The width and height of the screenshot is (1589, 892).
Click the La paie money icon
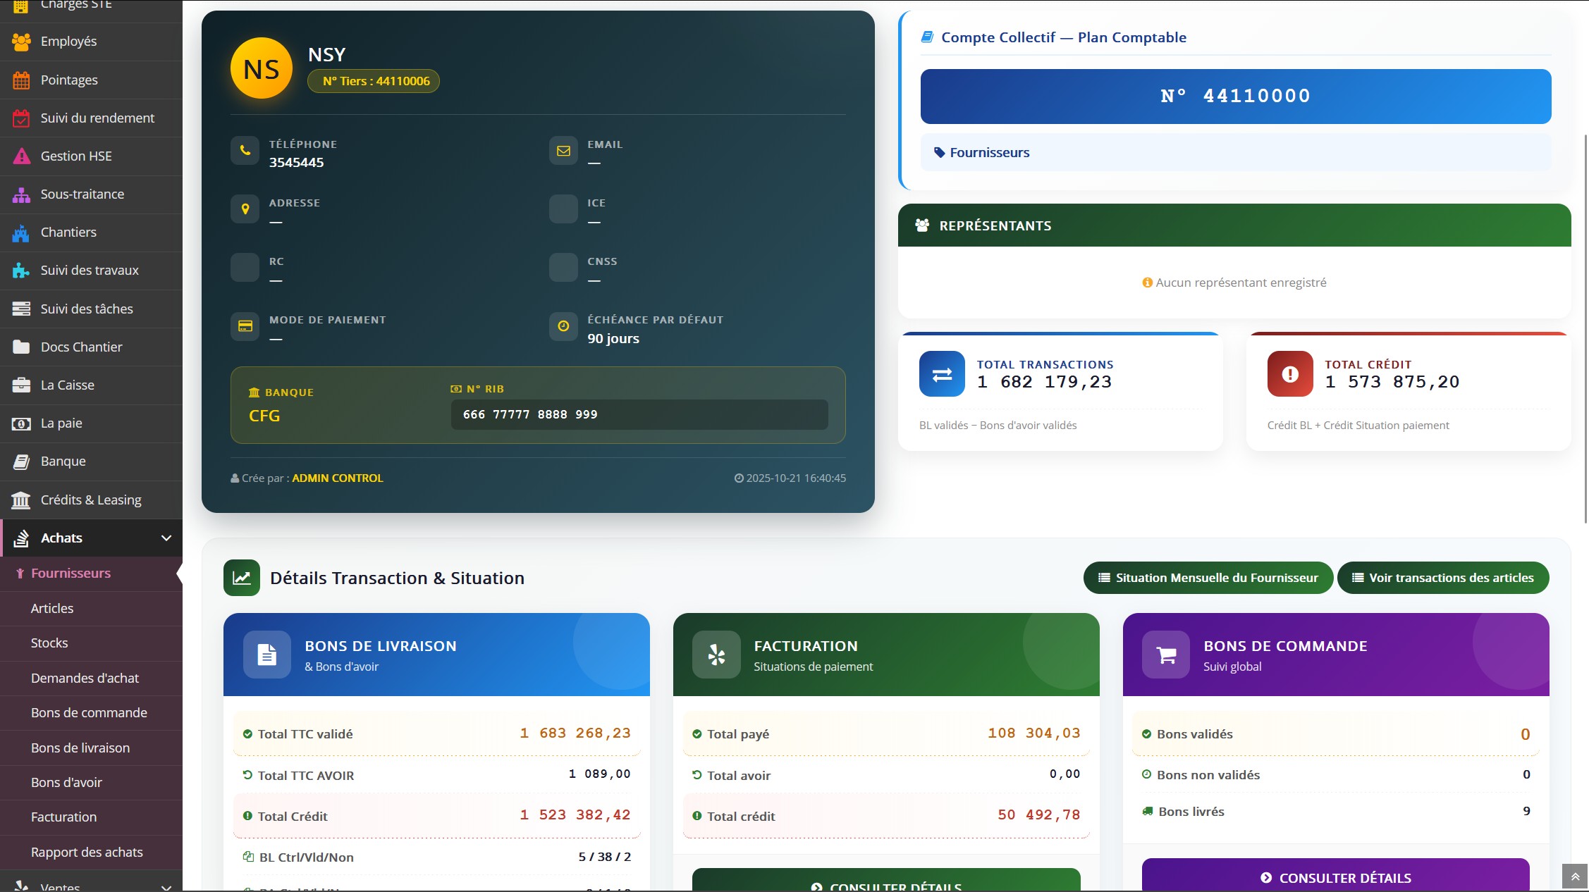click(x=21, y=423)
